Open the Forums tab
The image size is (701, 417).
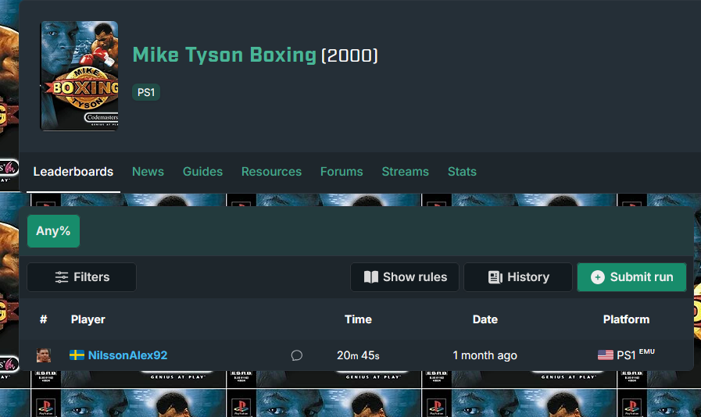342,172
